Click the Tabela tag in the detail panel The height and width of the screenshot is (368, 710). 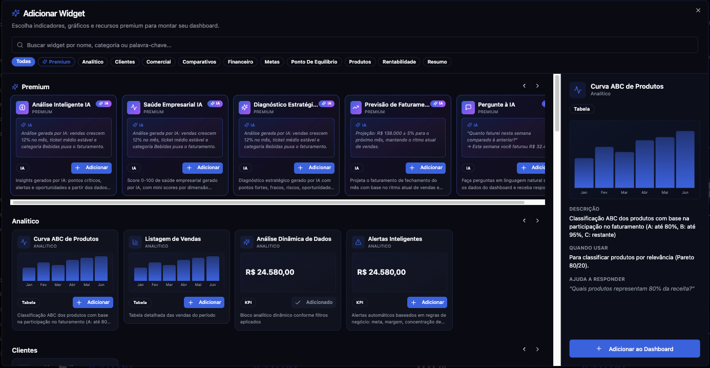coord(581,109)
